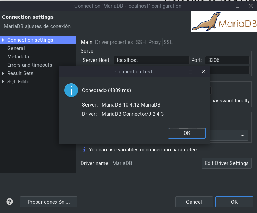This screenshot has height=213, width=257.
Task: Open Errors and timeouts settings
Action: [29, 65]
